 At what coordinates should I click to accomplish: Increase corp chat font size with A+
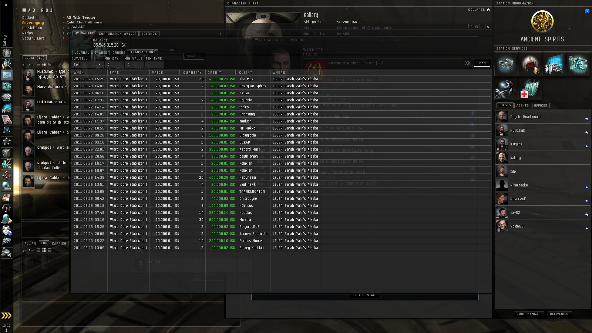[x=31, y=250]
